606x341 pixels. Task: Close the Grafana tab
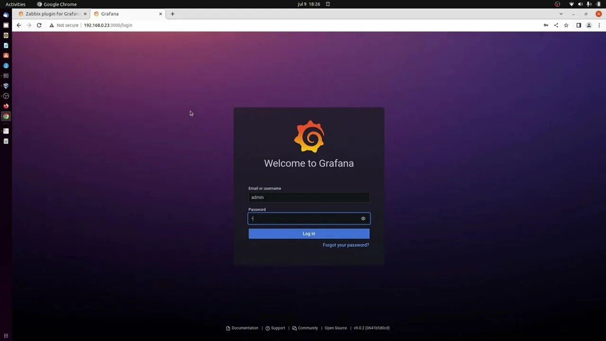pyautogui.click(x=160, y=14)
